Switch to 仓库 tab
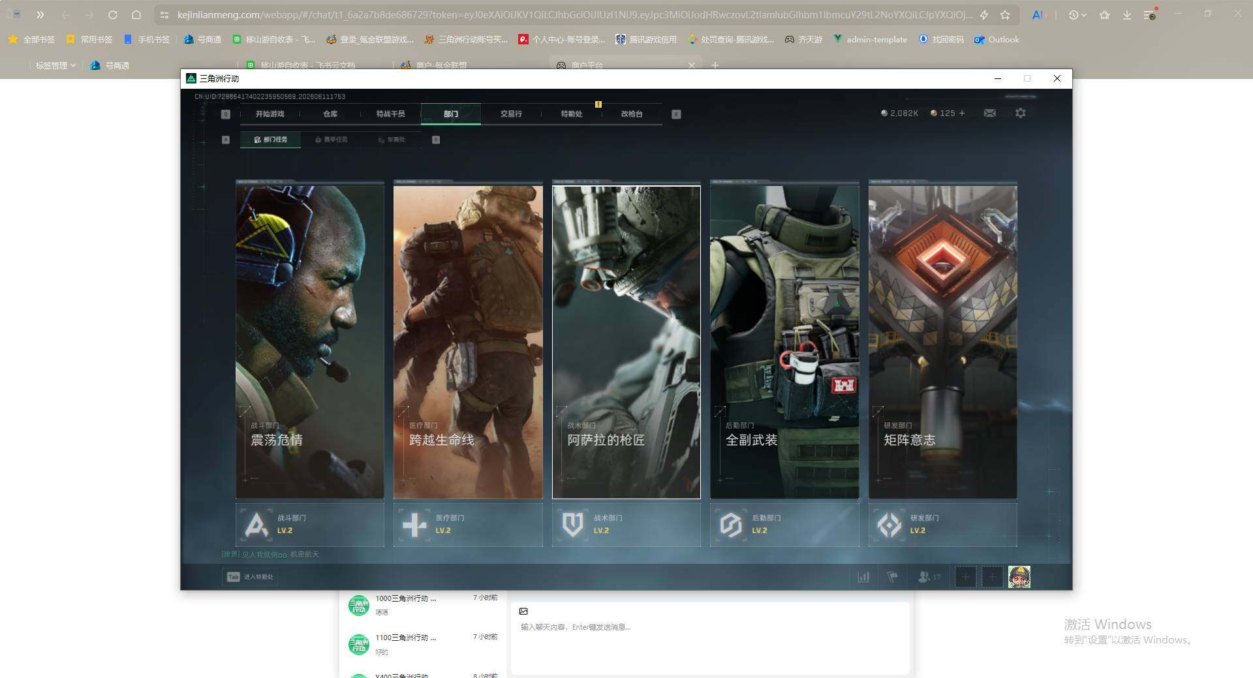Image resolution: width=1253 pixels, height=678 pixels. pos(330,114)
